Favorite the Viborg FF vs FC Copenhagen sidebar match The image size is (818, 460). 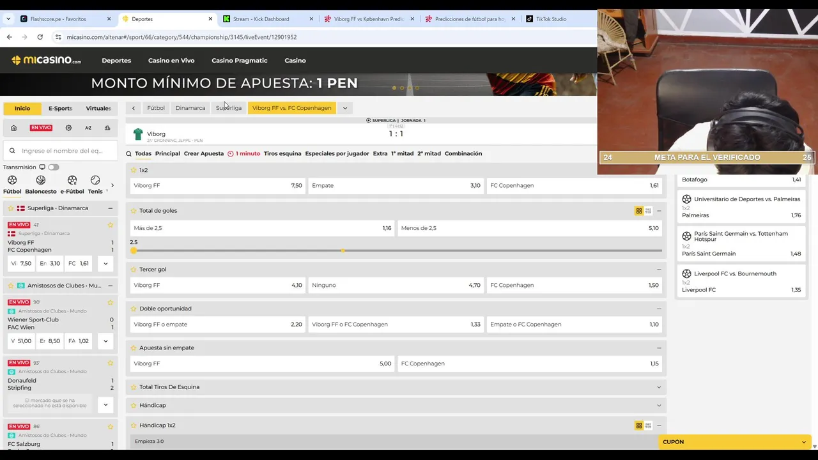111,225
